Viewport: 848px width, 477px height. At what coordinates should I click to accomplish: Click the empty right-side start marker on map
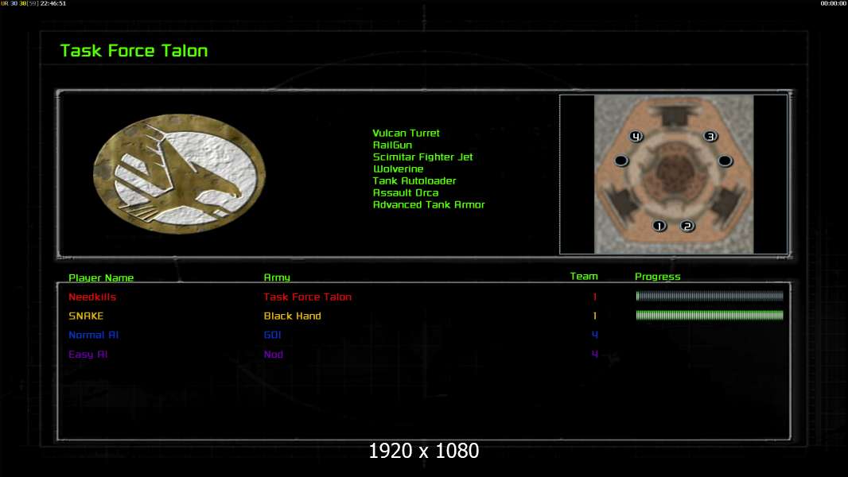tap(725, 161)
